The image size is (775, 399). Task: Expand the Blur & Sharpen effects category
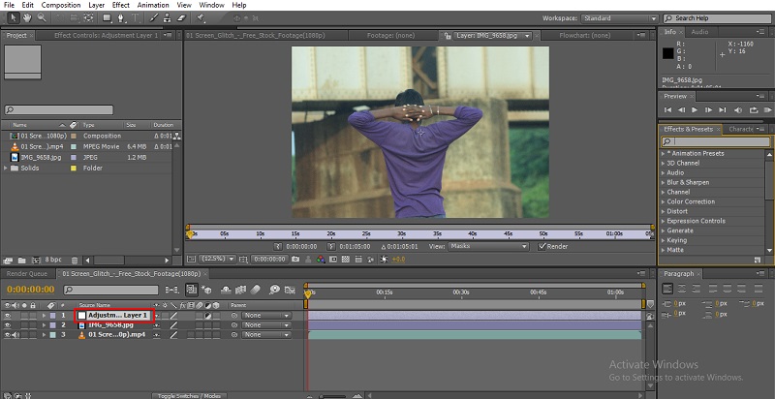[x=664, y=182]
